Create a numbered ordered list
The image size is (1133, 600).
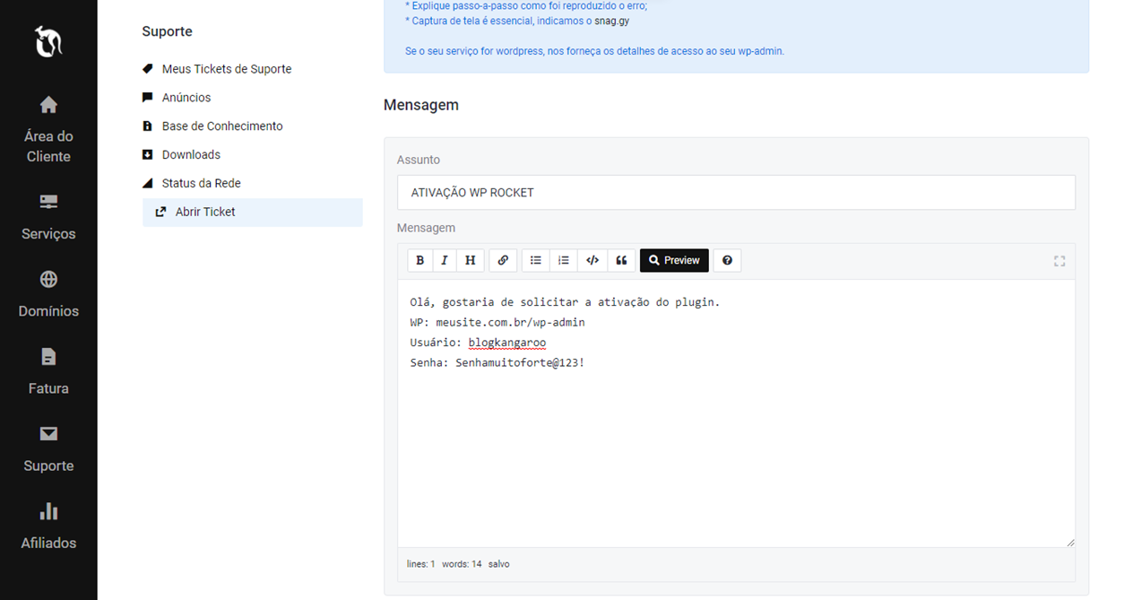564,260
